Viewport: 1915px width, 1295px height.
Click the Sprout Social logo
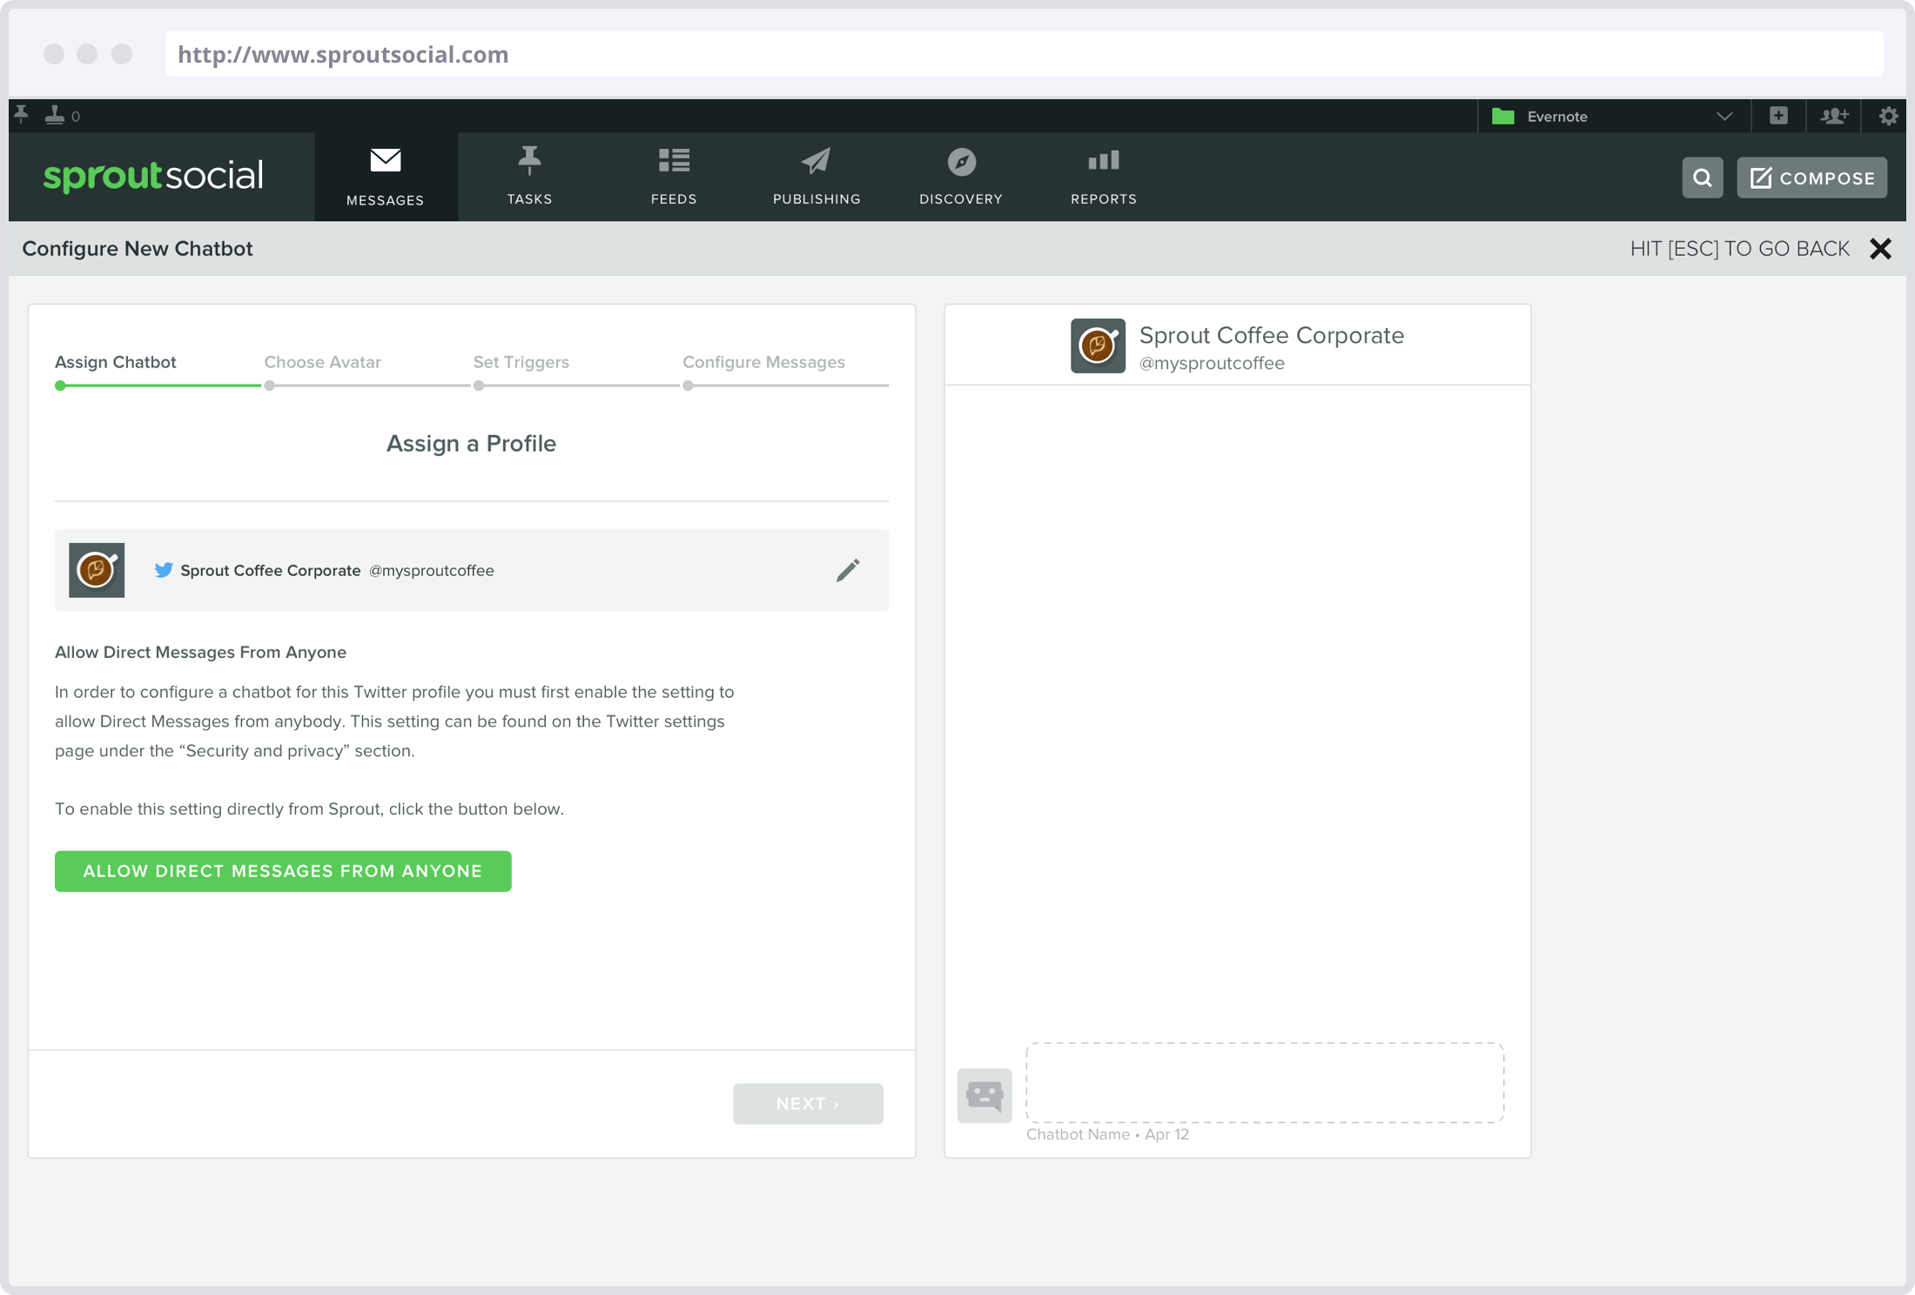(x=153, y=176)
